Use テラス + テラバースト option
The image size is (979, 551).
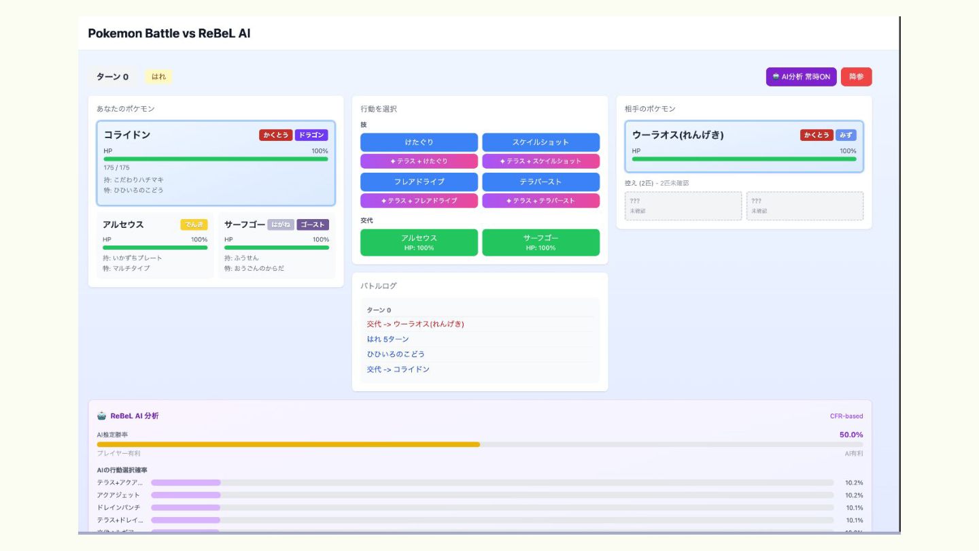click(540, 201)
